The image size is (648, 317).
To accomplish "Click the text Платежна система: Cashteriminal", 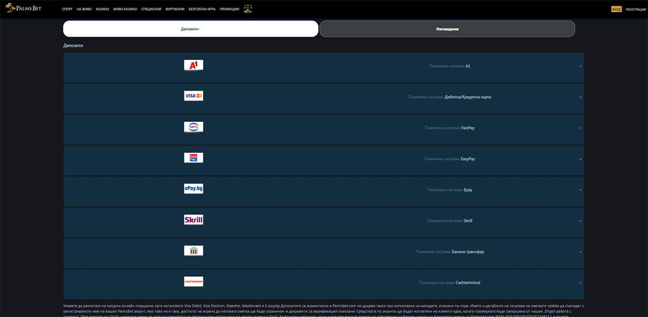I will click(x=450, y=283).
